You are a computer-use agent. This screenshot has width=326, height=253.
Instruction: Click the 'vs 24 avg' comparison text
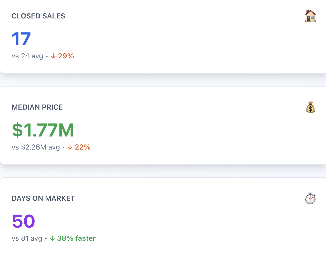coord(27,56)
